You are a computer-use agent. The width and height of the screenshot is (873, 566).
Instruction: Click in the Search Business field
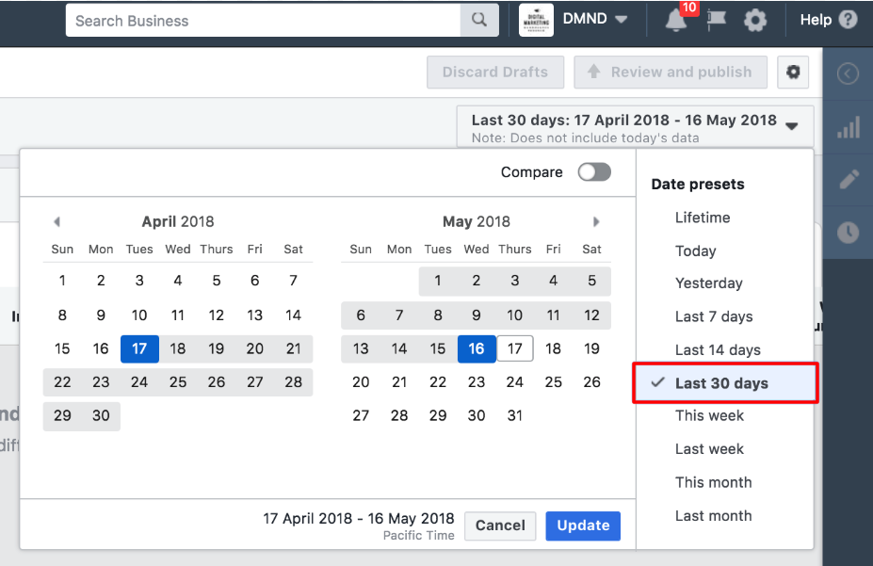click(x=262, y=20)
